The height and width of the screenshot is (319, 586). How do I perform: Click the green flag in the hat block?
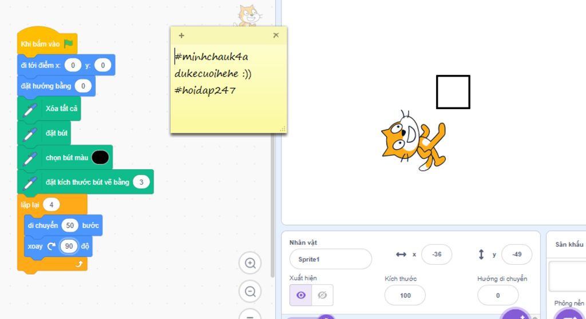(69, 43)
